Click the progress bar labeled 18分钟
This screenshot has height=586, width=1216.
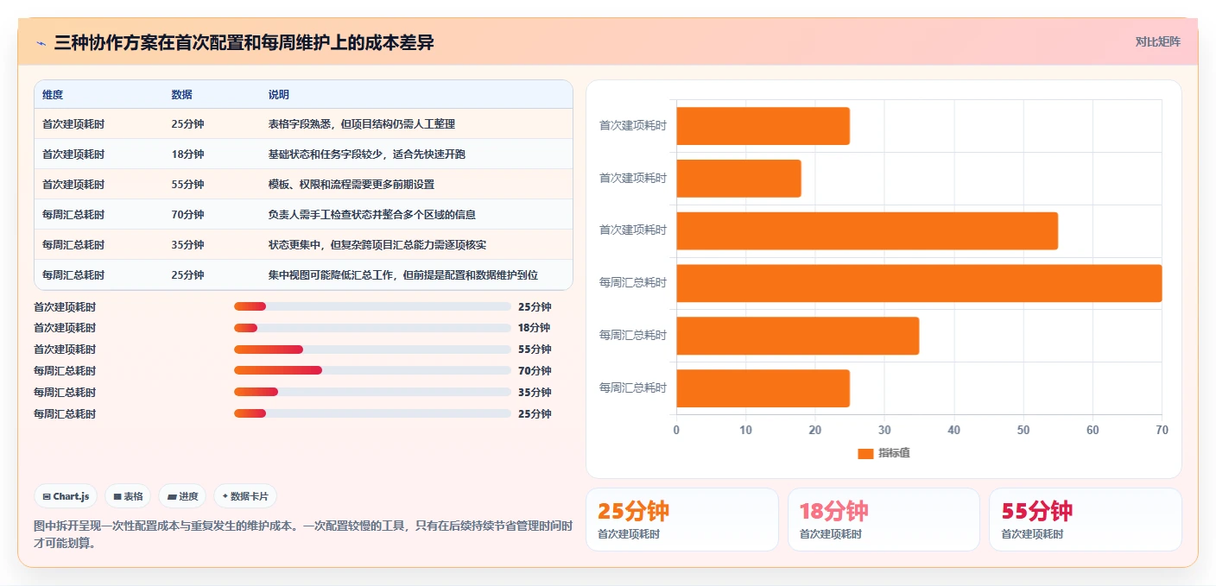[x=372, y=328]
